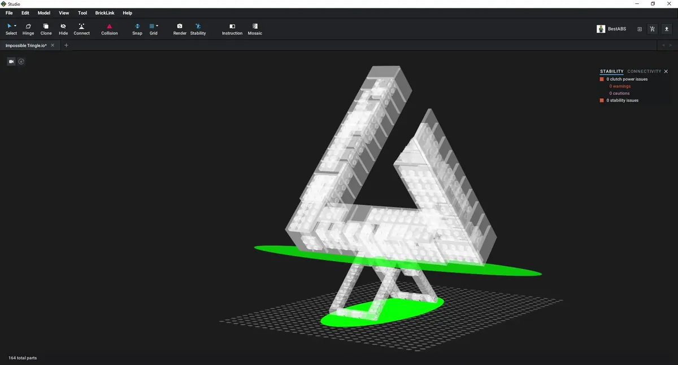Expand the Grid dropdown arrow
Screen dimensions: 678x365
click(x=157, y=26)
